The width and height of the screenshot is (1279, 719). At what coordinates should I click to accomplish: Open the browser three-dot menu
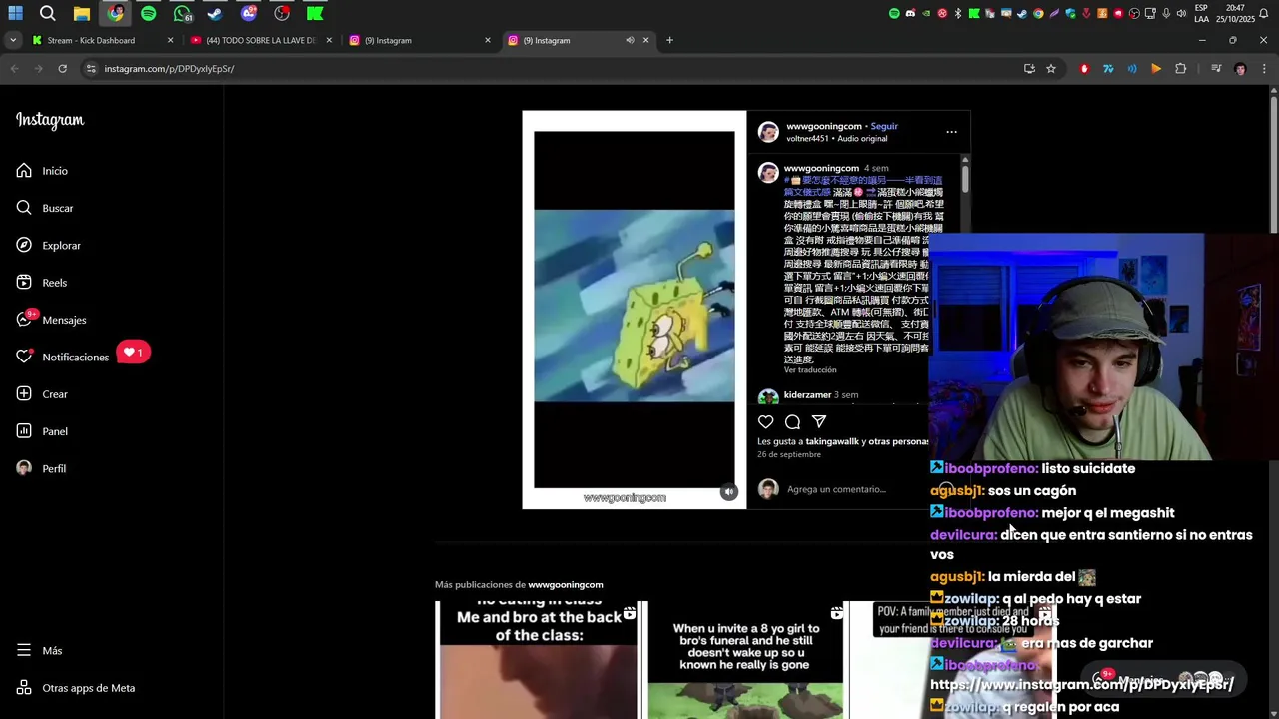pos(1264,69)
